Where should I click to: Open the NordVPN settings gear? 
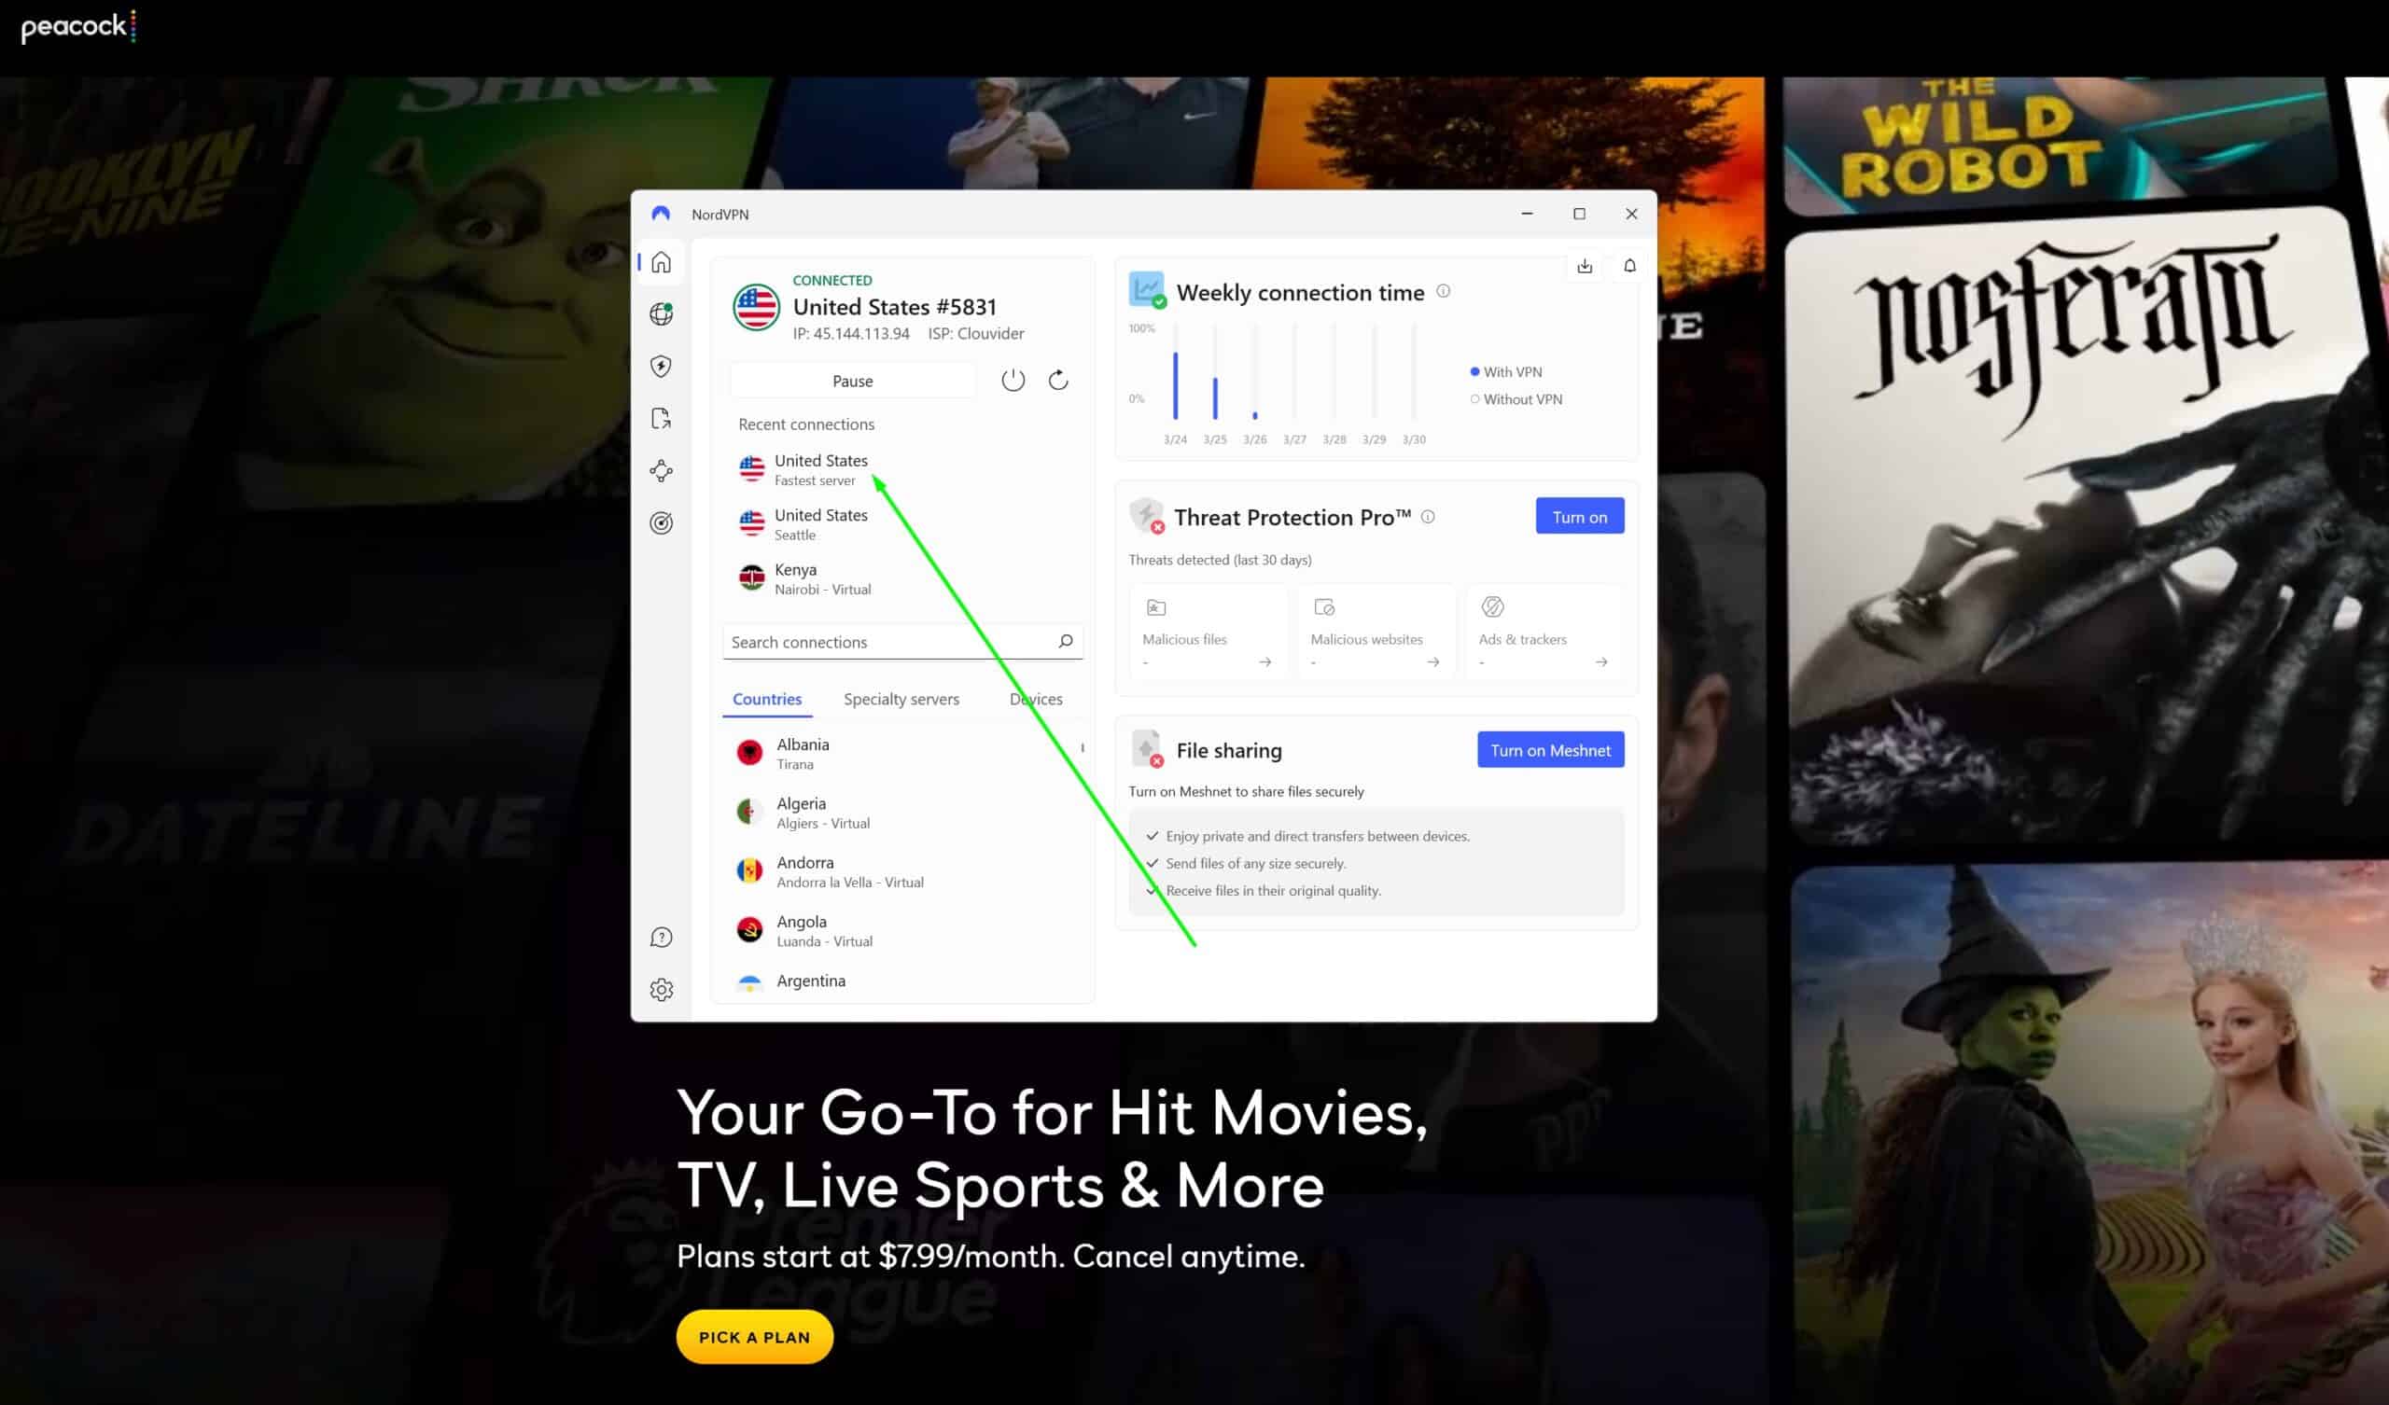[x=661, y=990]
